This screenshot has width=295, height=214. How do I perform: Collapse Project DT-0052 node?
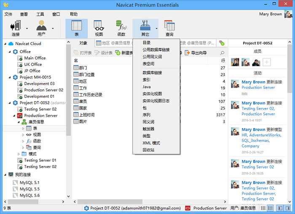pyautogui.click(x=10, y=103)
